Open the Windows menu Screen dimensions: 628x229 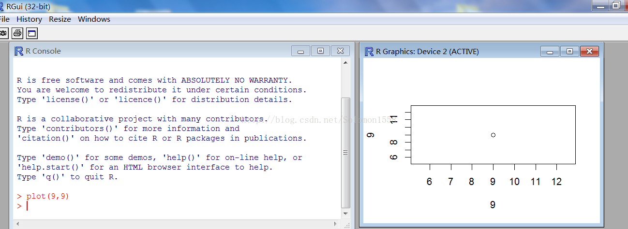(94, 19)
